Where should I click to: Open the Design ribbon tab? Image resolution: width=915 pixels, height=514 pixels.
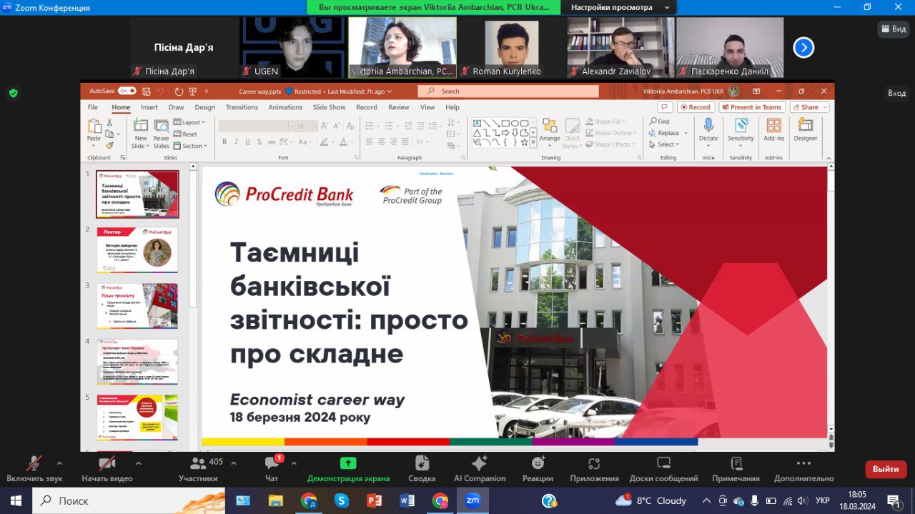tap(205, 107)
